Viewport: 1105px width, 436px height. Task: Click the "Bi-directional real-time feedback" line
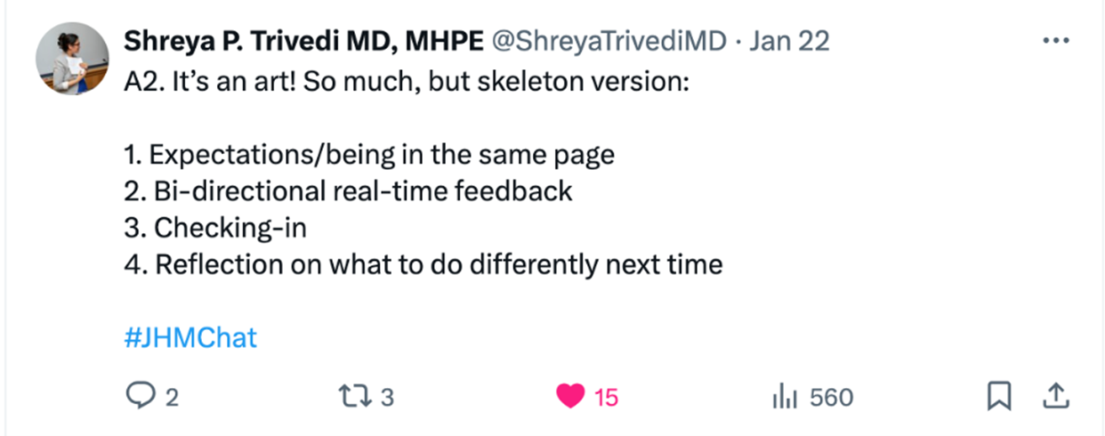pyautogui.click(x=348, y=191)
